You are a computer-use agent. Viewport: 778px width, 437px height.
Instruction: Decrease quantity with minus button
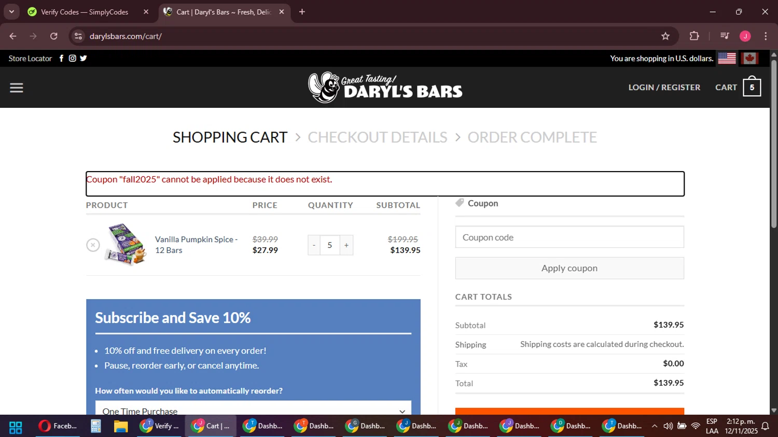pyautogui.click(x=314, y=245)
